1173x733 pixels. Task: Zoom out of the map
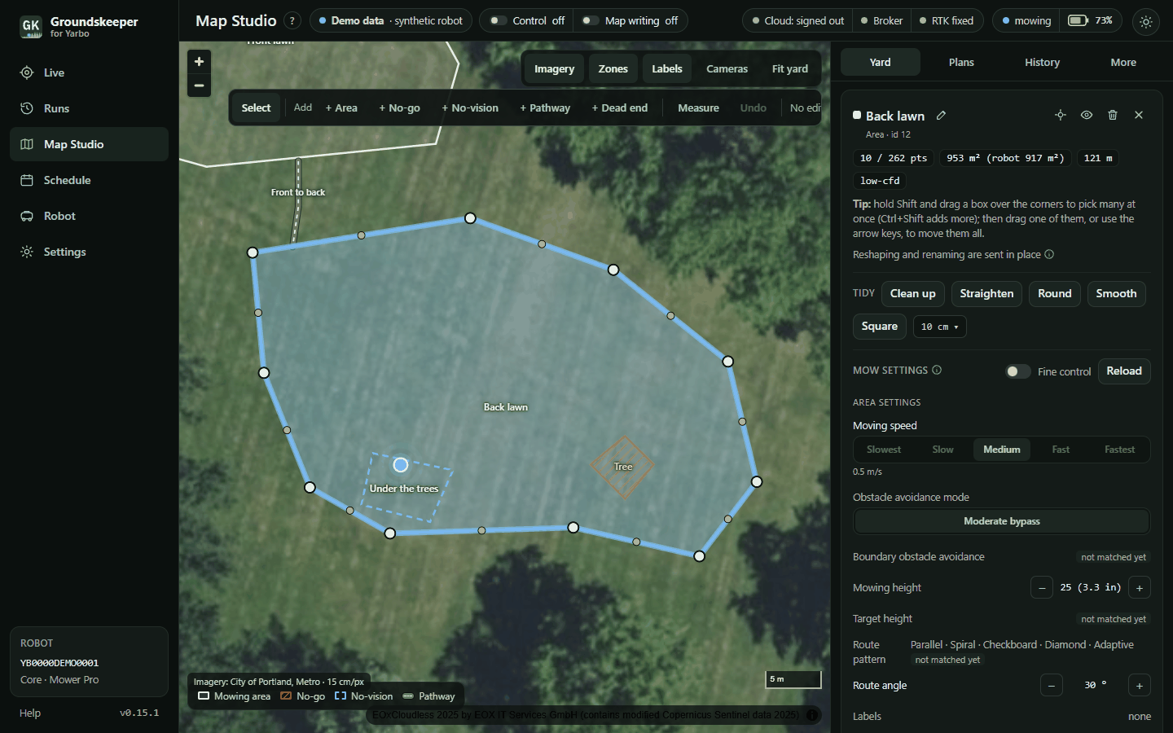(199, 86)
